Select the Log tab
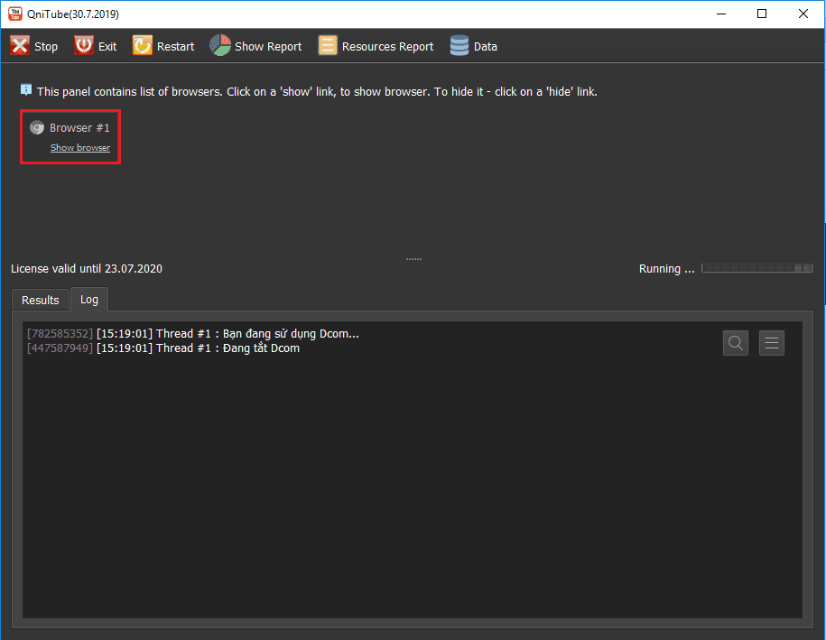This screenshot has width=826, height=640. 89,300
